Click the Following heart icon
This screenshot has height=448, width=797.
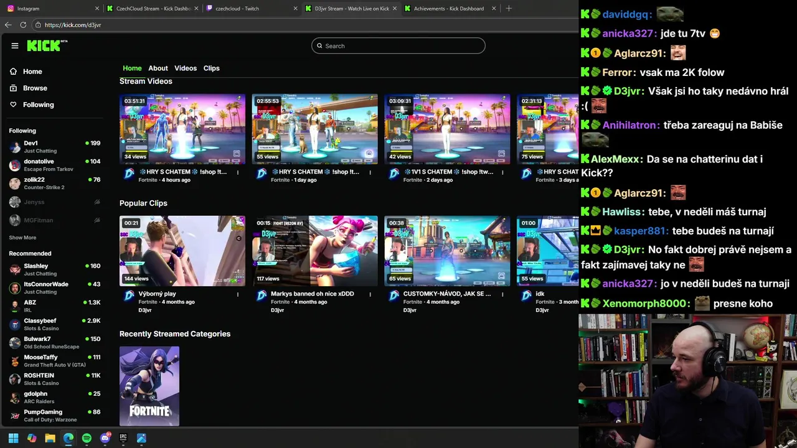click(x=13, y=105)
